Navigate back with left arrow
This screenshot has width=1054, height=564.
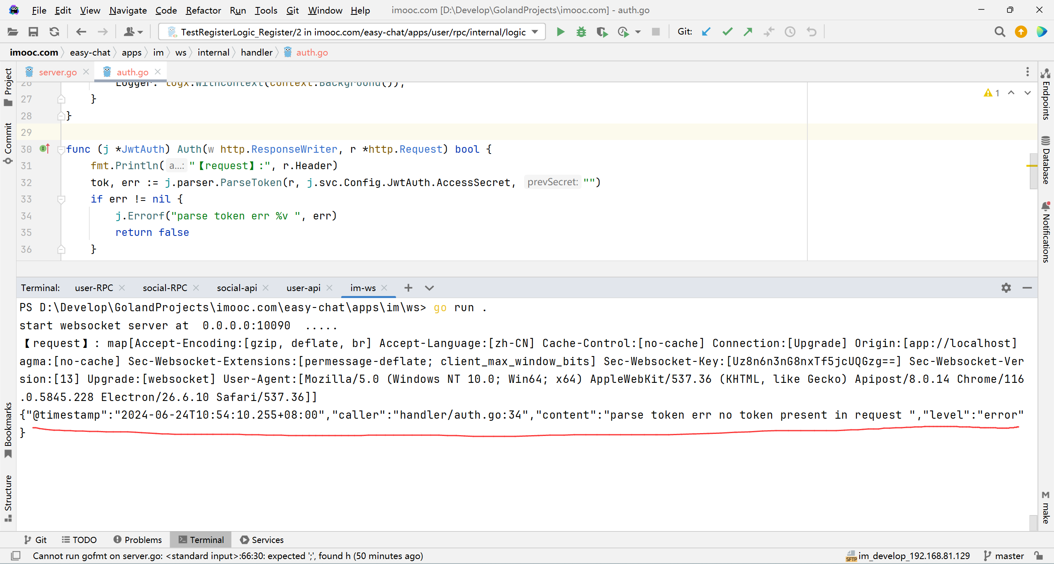[81, 32]
